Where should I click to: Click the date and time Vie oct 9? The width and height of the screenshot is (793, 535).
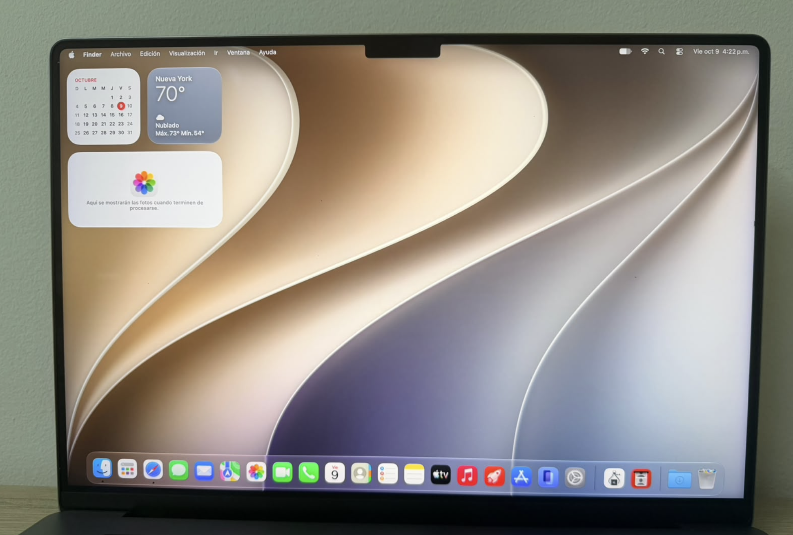721,51
